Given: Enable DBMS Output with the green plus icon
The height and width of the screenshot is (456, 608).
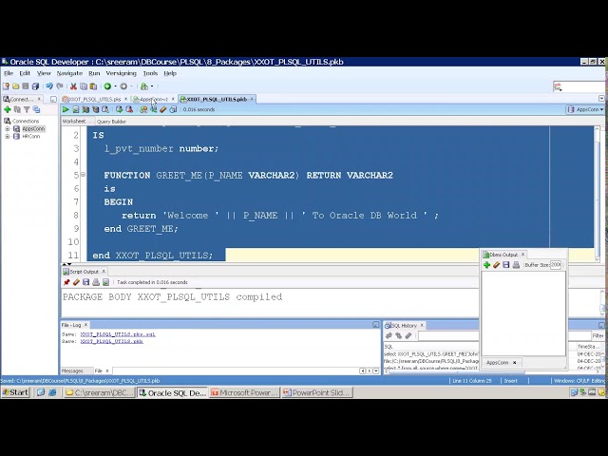Looking at the screenshot, I should pyautogui.click(x=486, y=265).
